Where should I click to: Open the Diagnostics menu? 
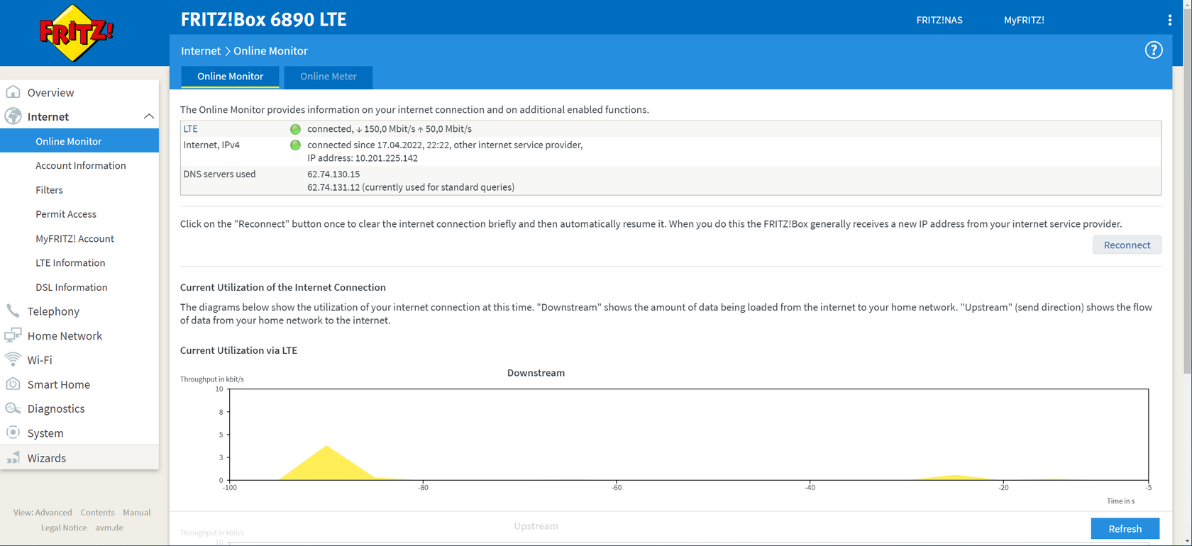pos(56,408)
